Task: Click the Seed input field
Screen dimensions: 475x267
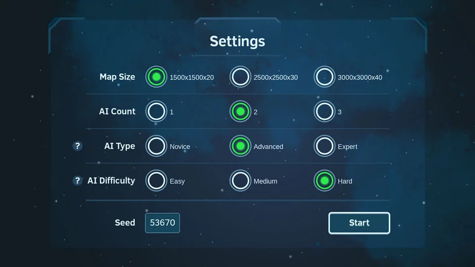Action: [162, 223]
